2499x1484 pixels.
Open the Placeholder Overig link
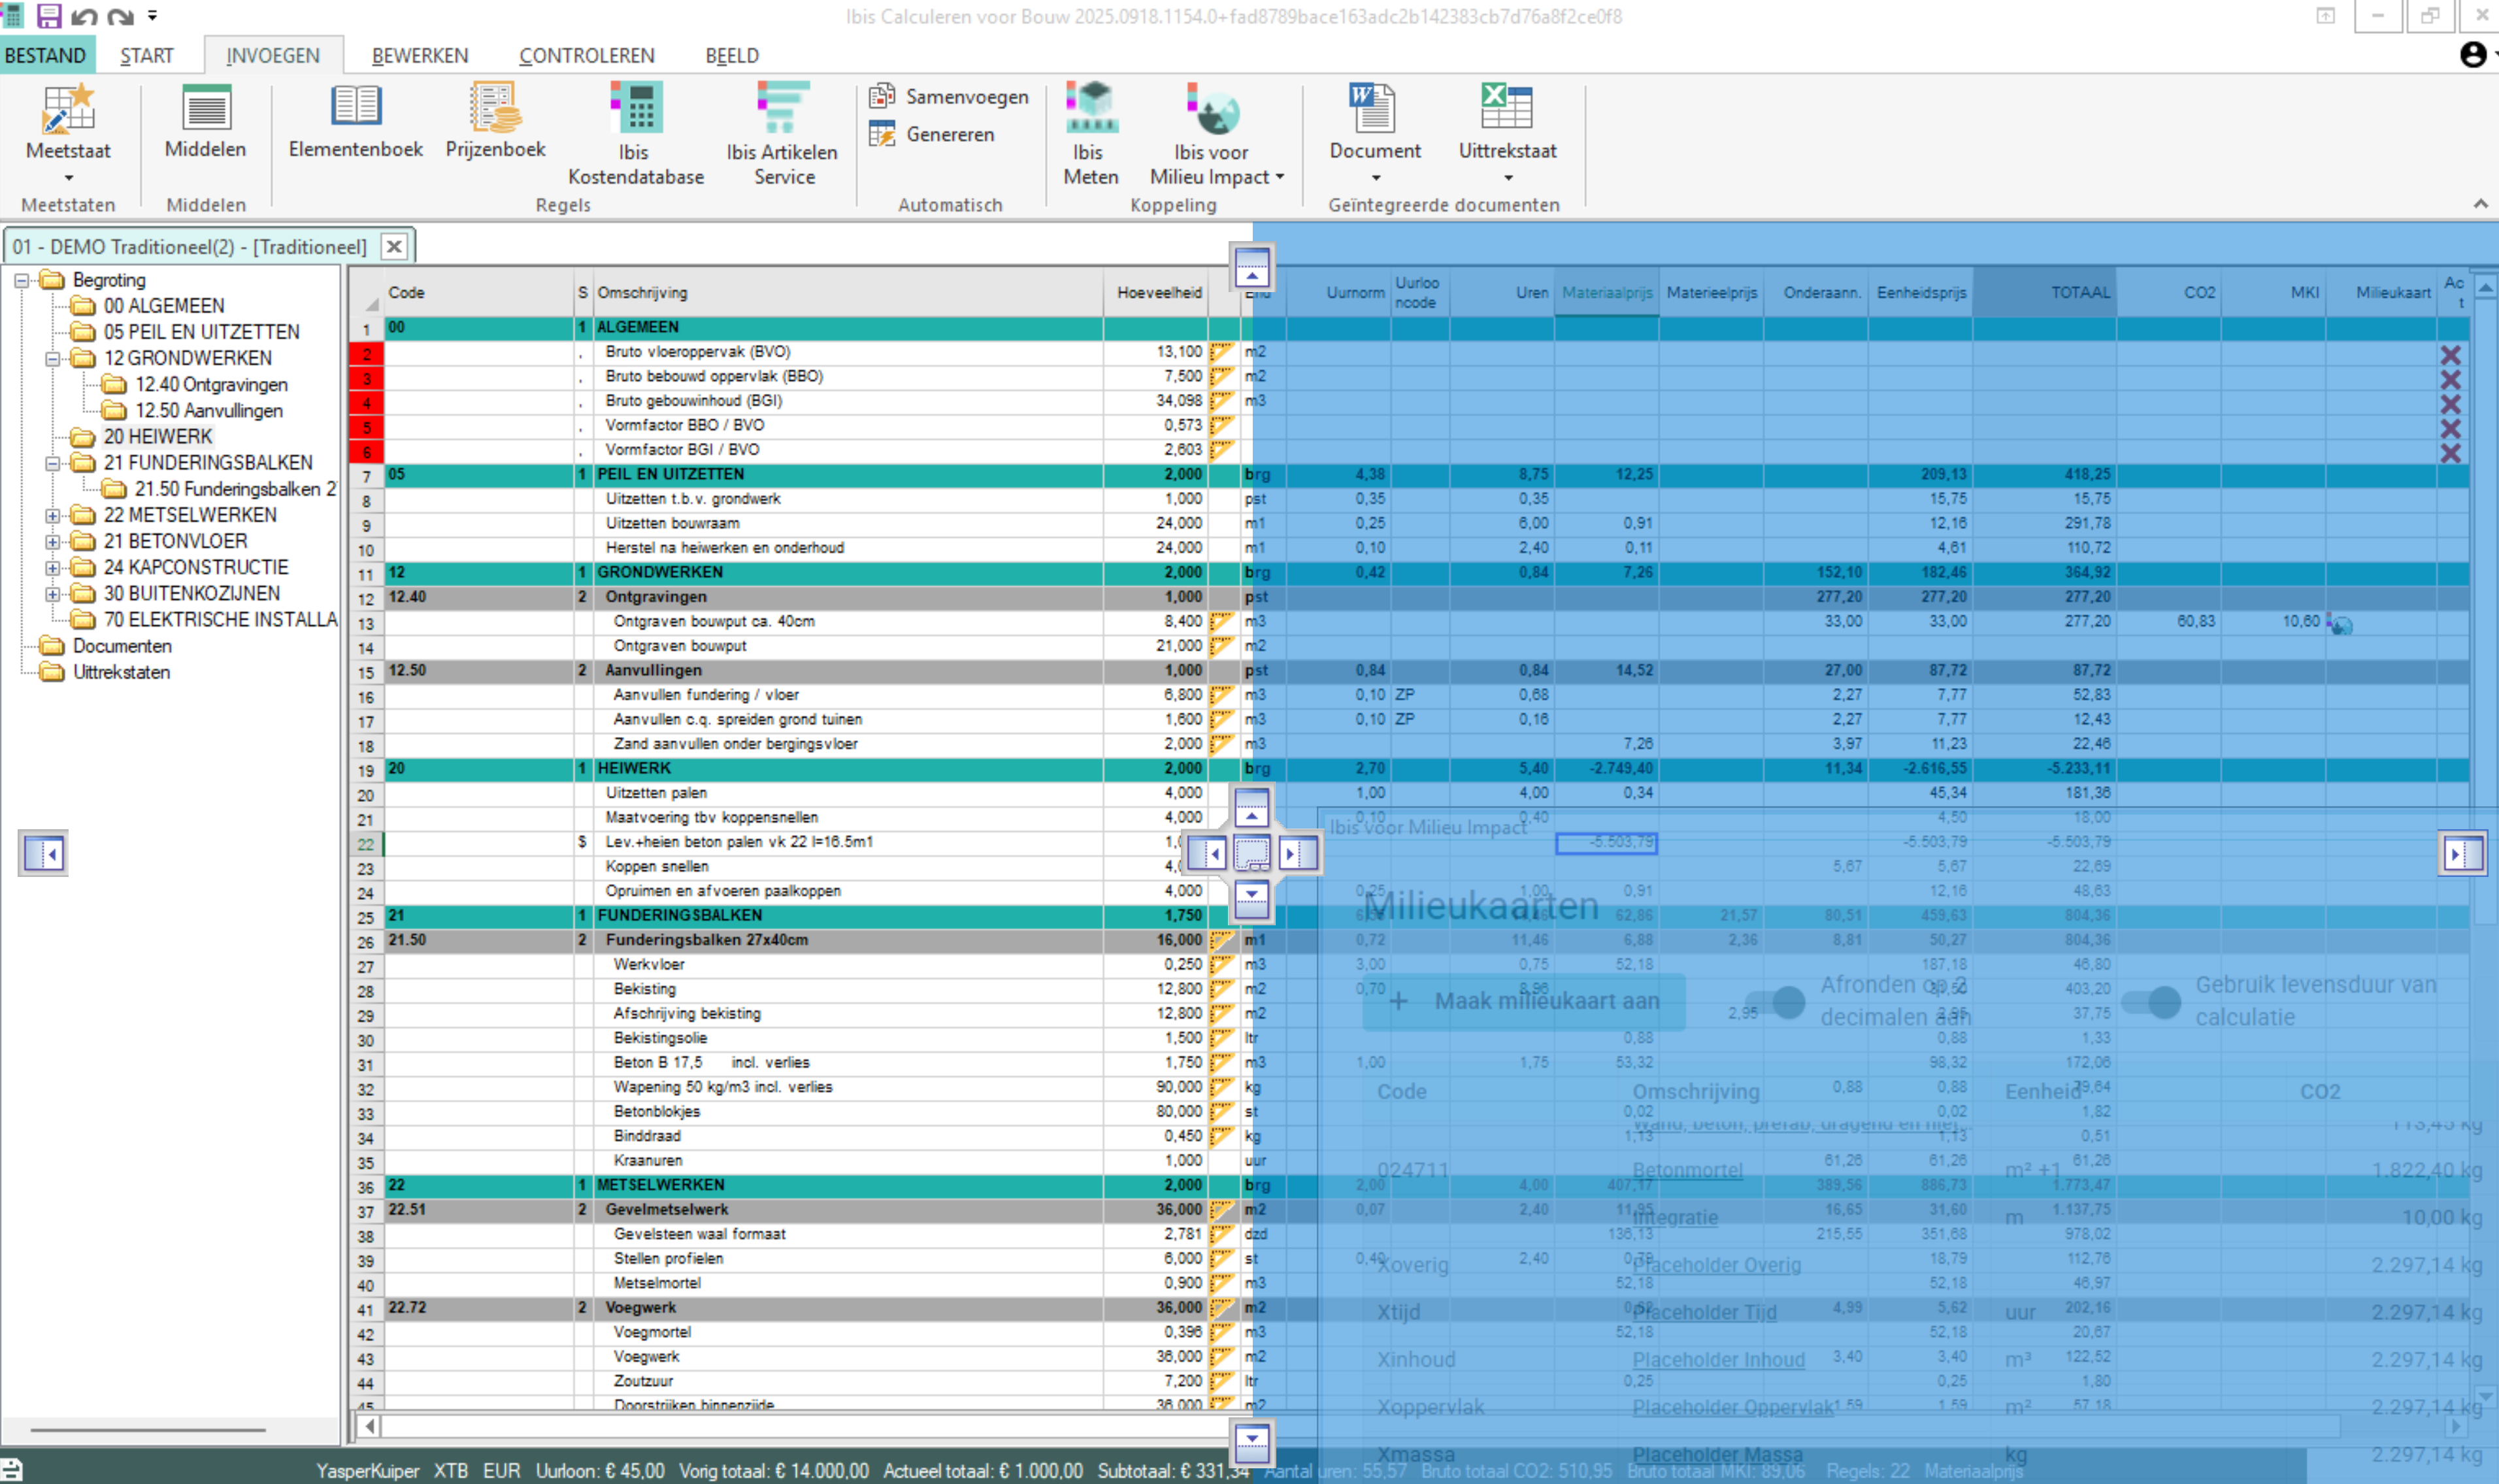coord(1716,1265)
